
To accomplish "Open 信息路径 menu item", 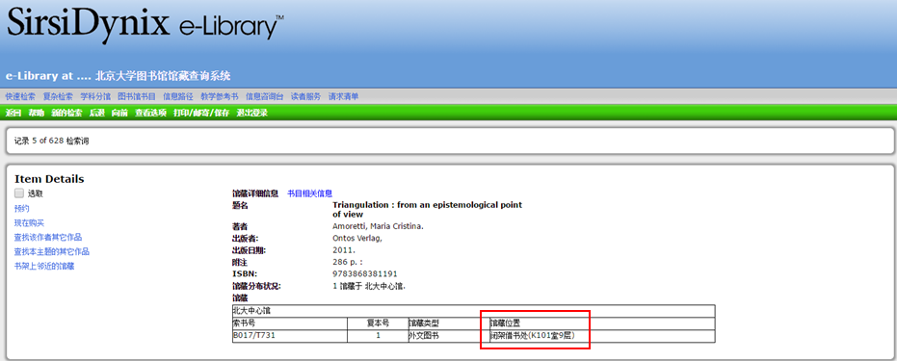I will coord(178,96).
